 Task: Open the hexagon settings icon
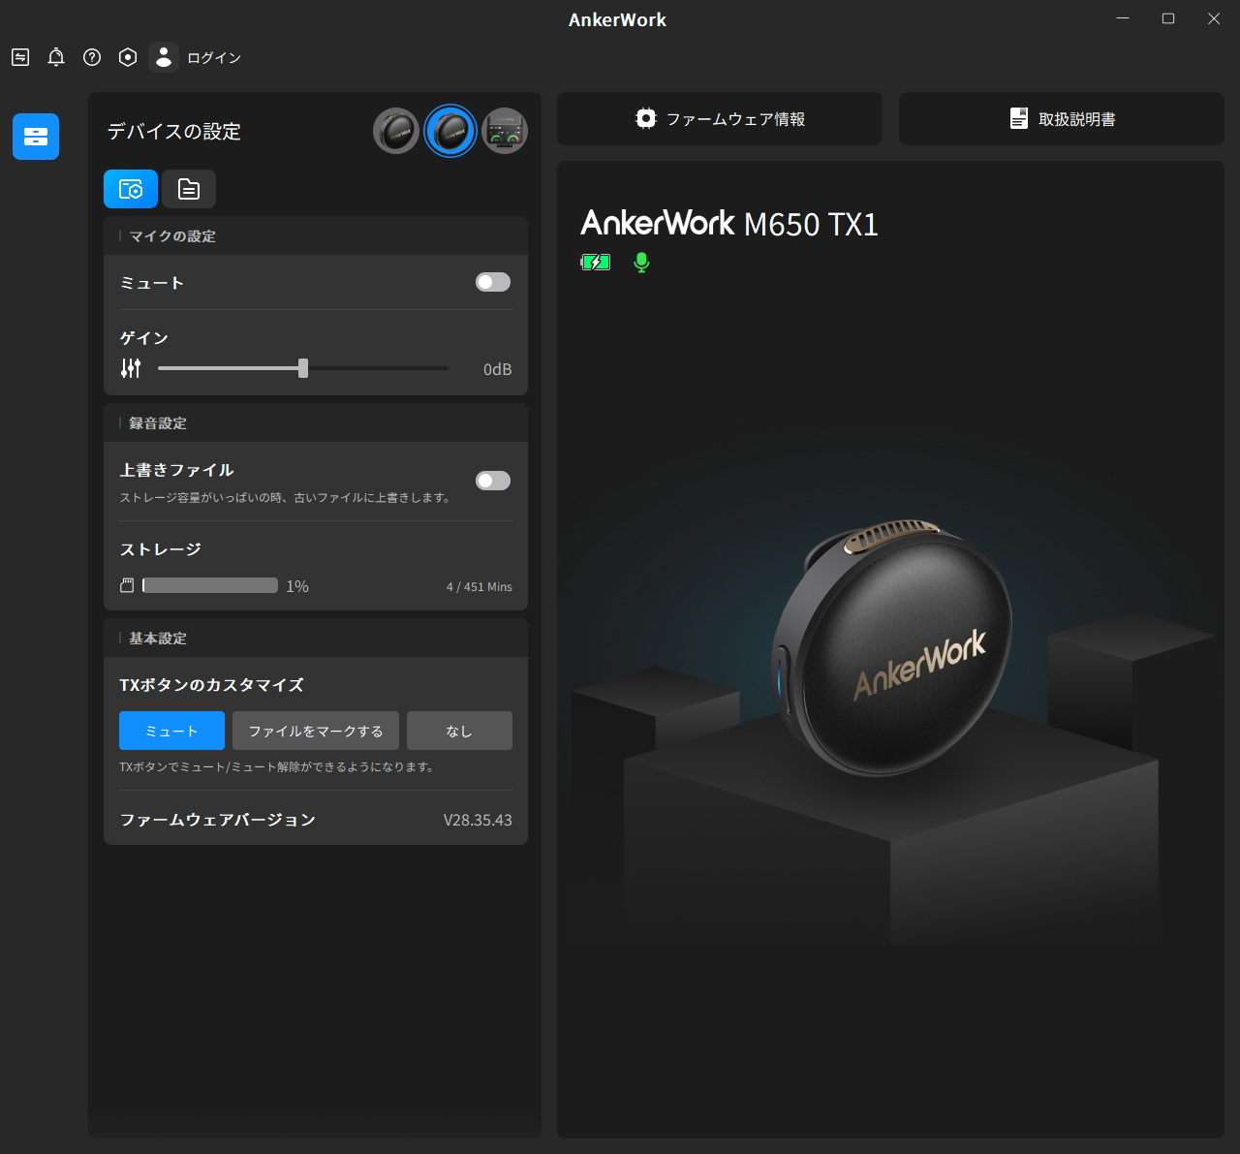pyautogui.click(x=128, y=57)
